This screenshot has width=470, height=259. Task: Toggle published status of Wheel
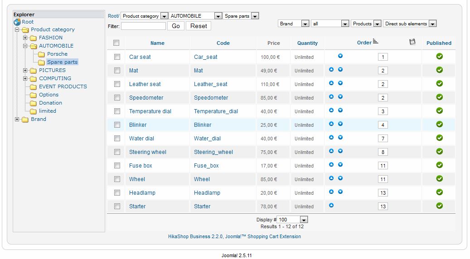pos(440,178)
